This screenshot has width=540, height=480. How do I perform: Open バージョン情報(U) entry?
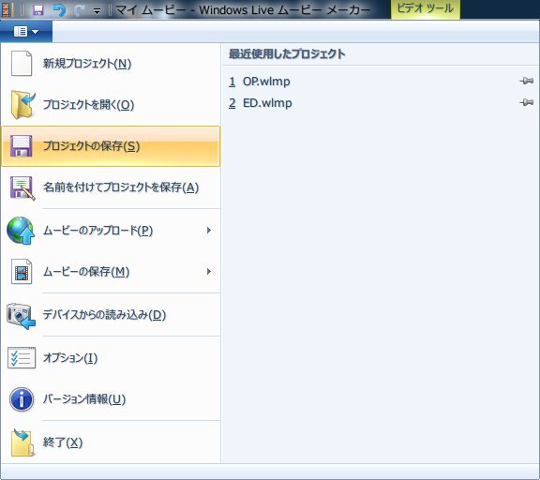coord(111,399)
